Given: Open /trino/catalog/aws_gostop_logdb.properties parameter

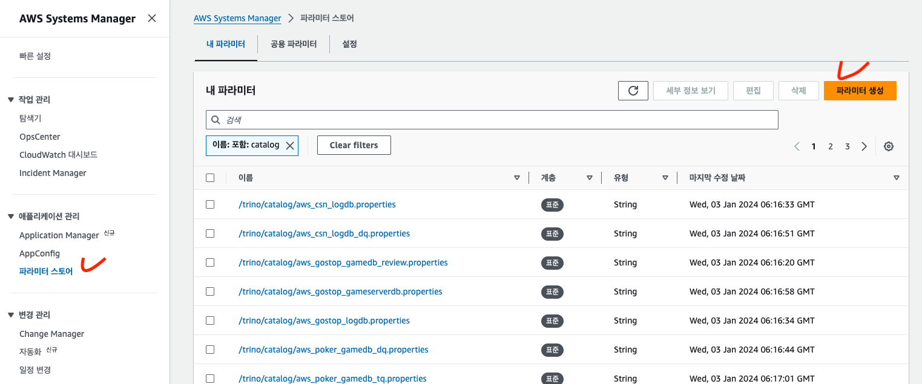Looking at the screenshot, I should [x=324, y=321].
